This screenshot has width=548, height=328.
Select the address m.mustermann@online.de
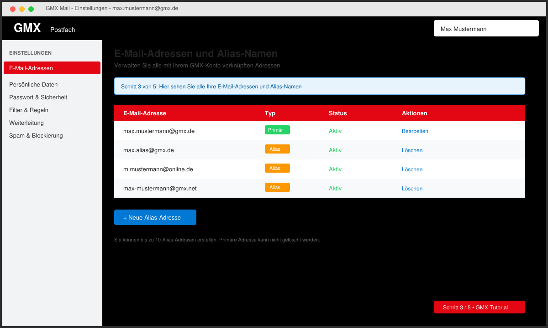point(158,169)
